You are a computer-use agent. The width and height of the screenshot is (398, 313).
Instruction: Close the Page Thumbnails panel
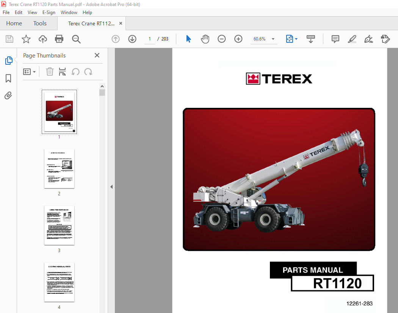[x=97, y=55]
